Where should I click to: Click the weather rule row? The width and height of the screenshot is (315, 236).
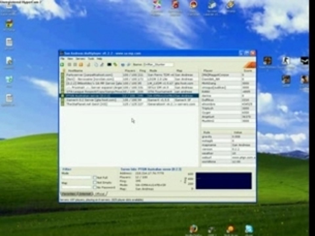[x=228, y=153]
